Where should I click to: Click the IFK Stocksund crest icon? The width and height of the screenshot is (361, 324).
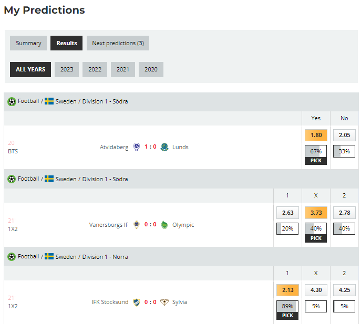(x=137, y=302)
